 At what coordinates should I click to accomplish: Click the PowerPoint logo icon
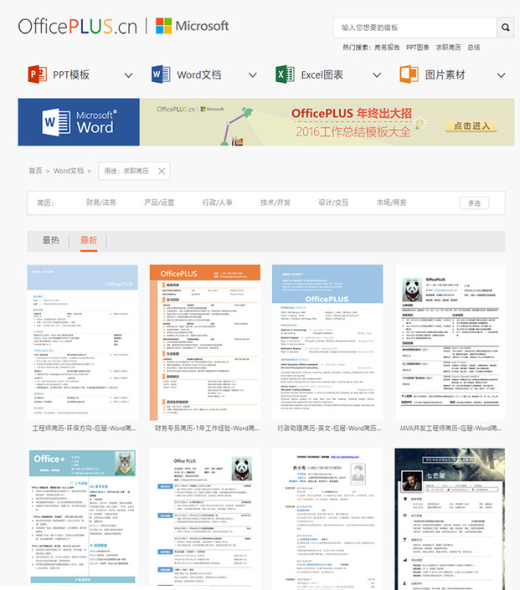(37, 74)
